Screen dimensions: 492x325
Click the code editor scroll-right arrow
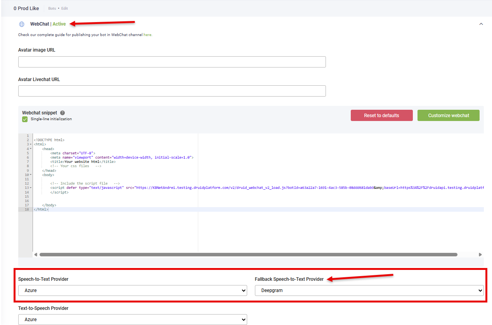pyautogui.click(x=480, y=255)
